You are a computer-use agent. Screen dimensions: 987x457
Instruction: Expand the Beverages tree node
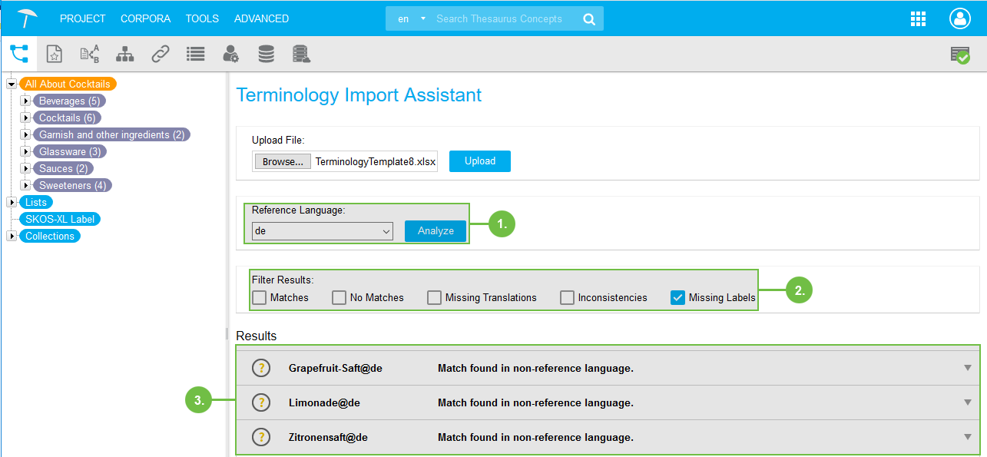click(x=25, y=101)
